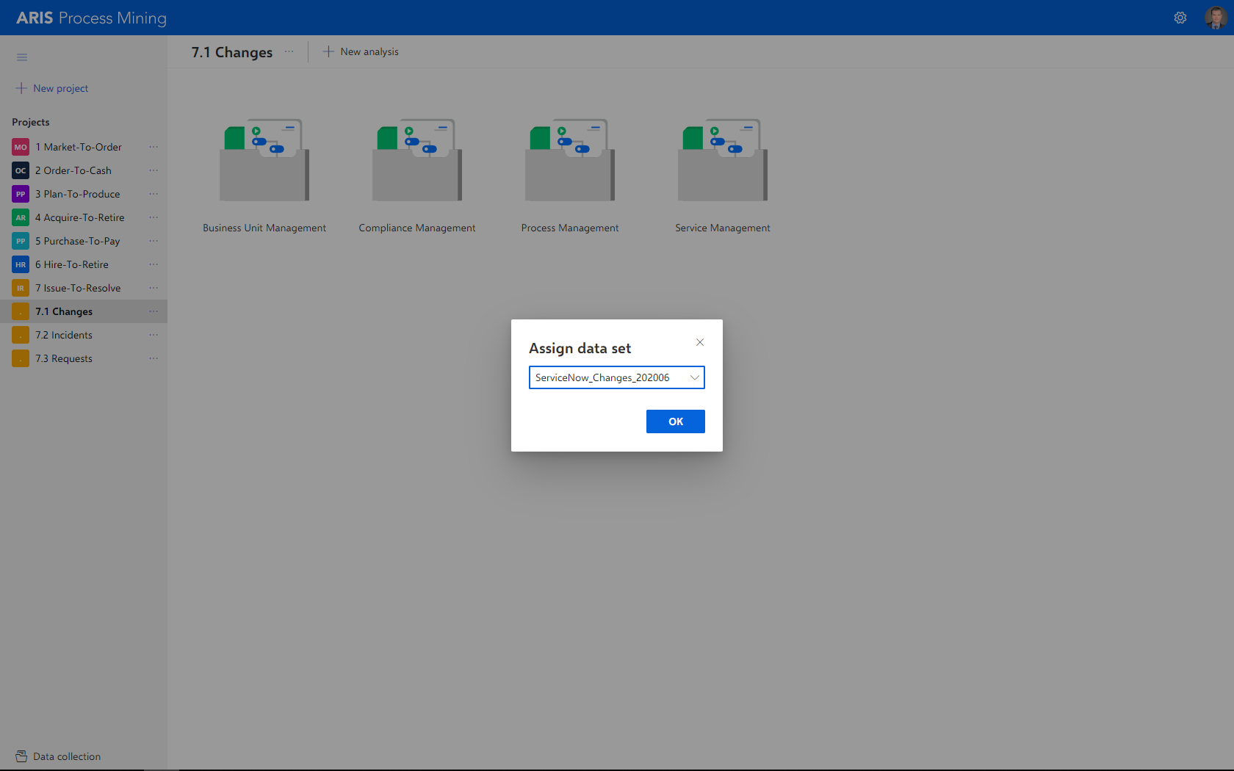Open more options for 5 Purchase-To-Pay

point(154,241)
